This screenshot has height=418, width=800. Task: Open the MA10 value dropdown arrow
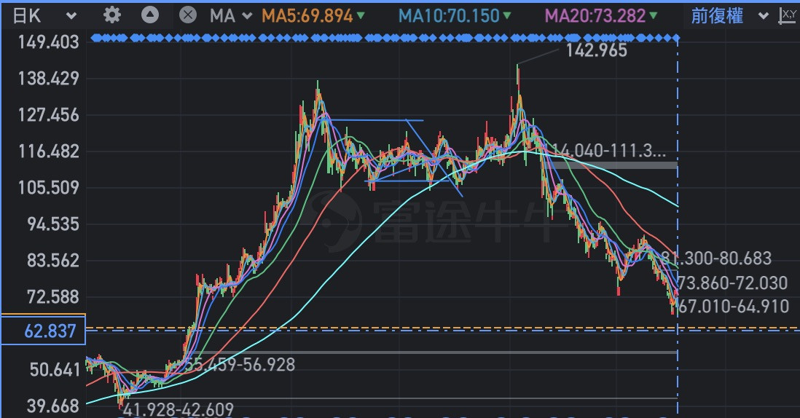(x=507, y=16)
